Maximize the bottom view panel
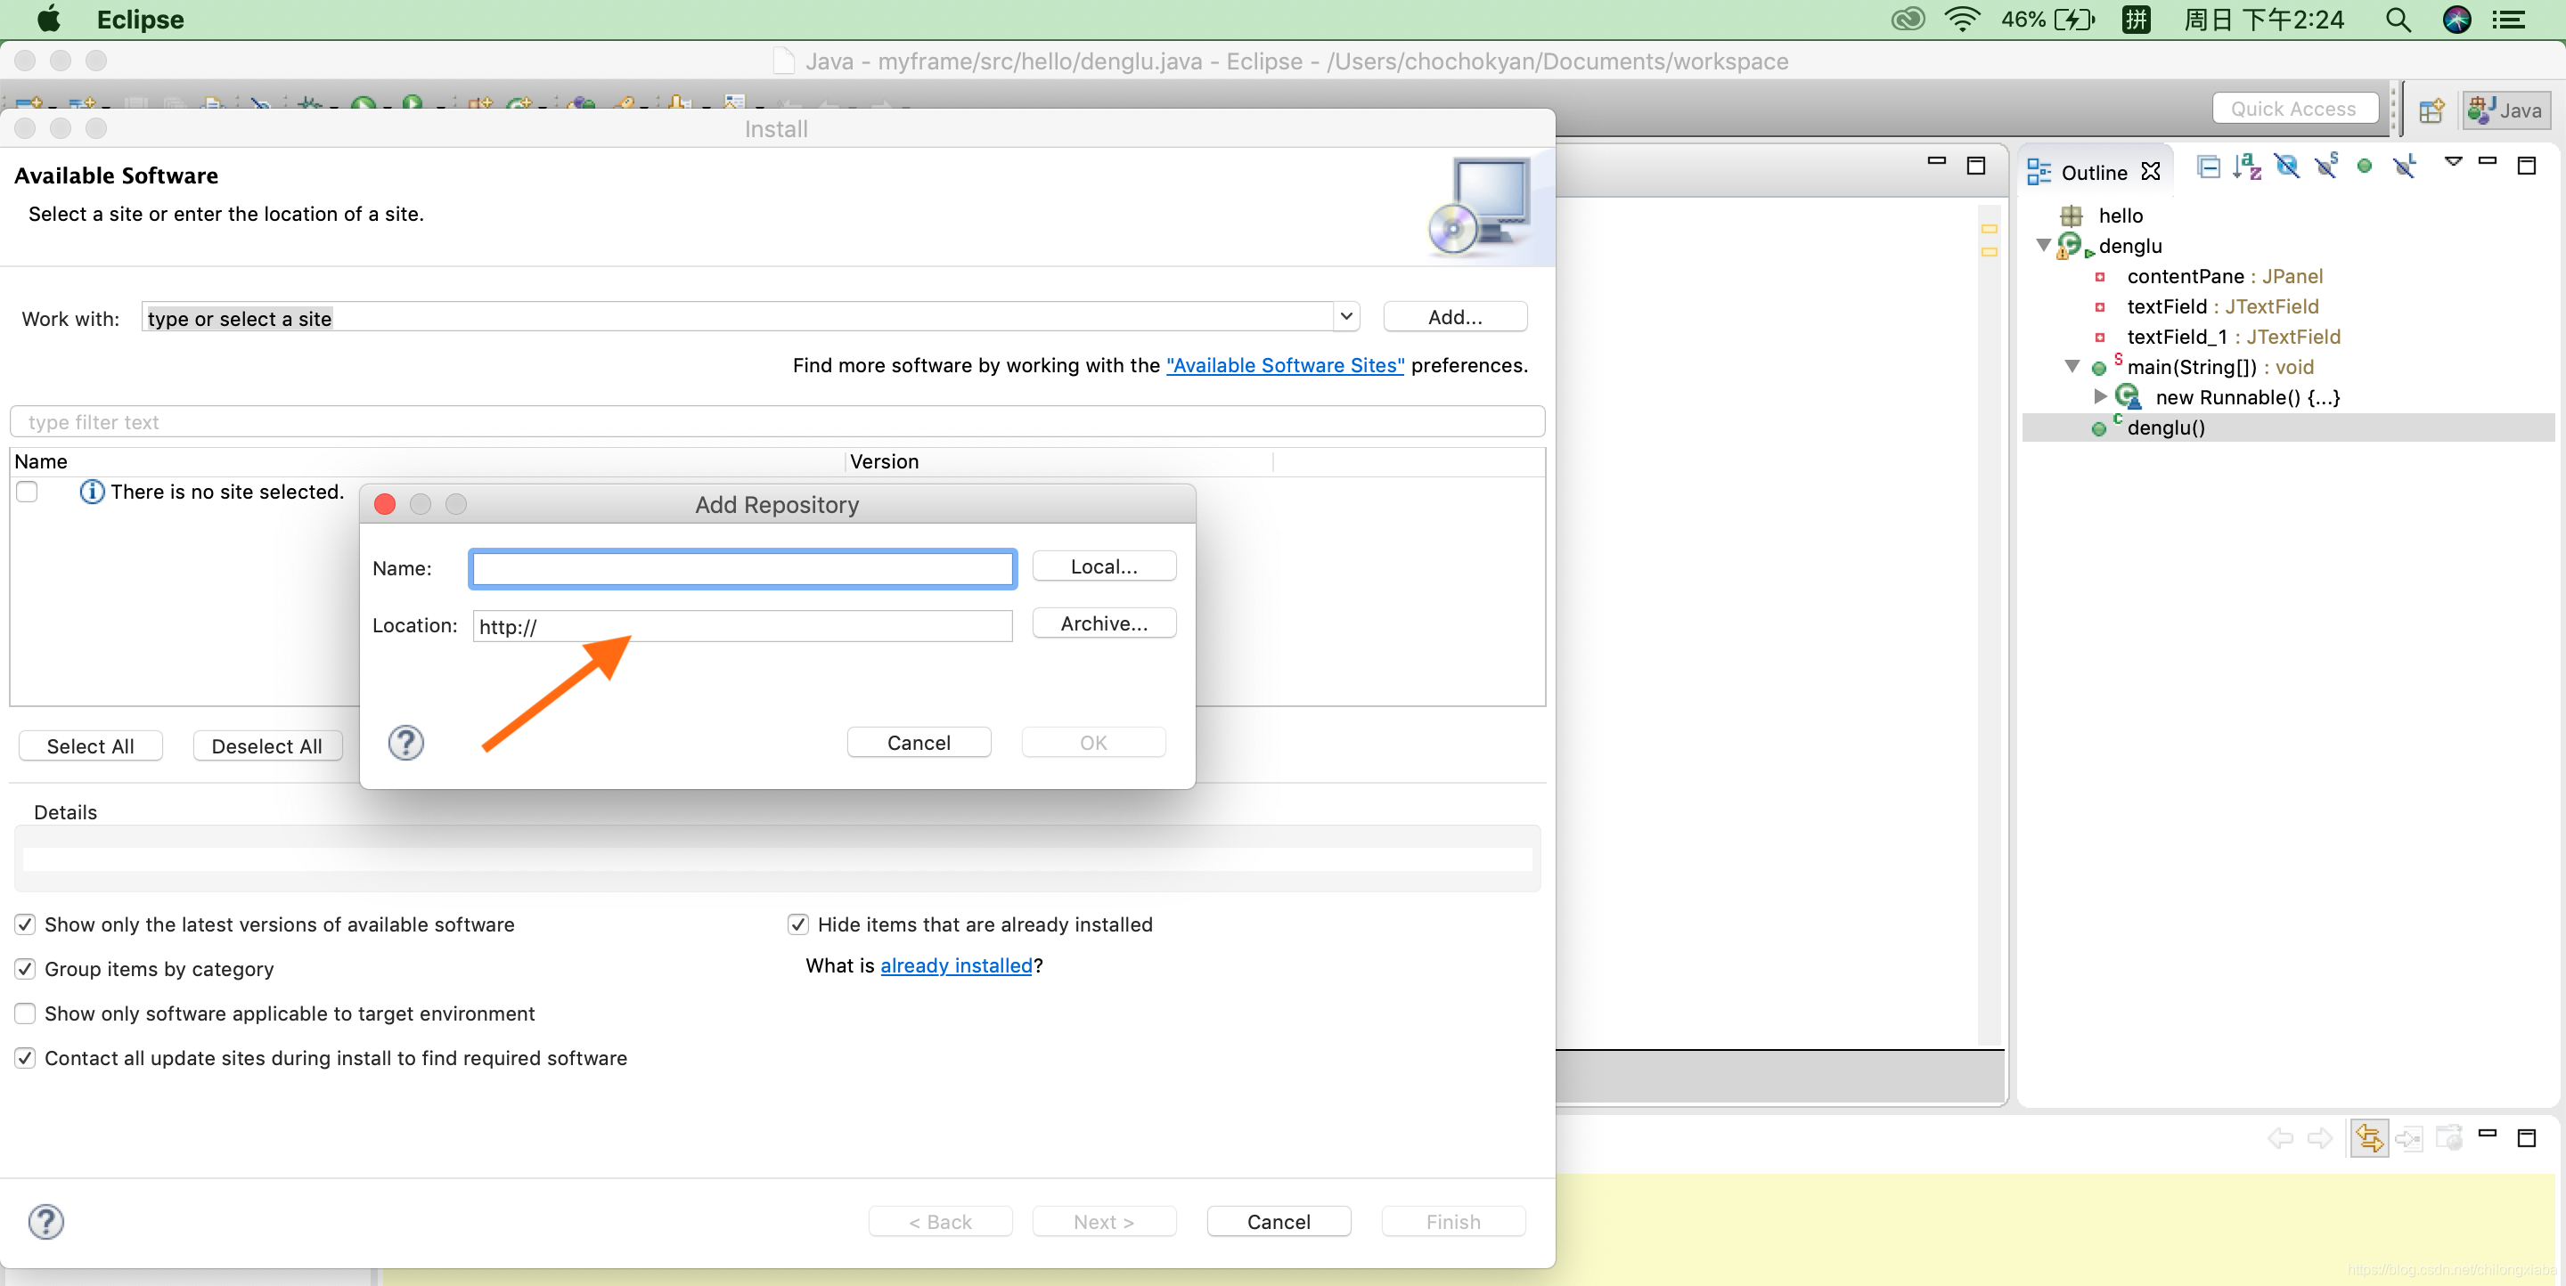Viewport: 2566px width, 1286px height. (x=2526, y=1137)
